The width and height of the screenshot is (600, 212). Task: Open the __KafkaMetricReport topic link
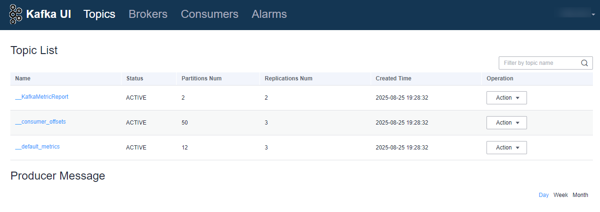point(42,97)
